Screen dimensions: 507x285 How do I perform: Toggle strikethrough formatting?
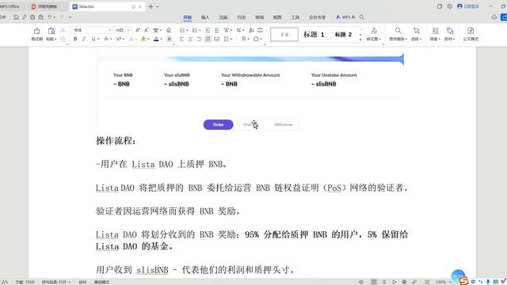click(x=105, y=39)
